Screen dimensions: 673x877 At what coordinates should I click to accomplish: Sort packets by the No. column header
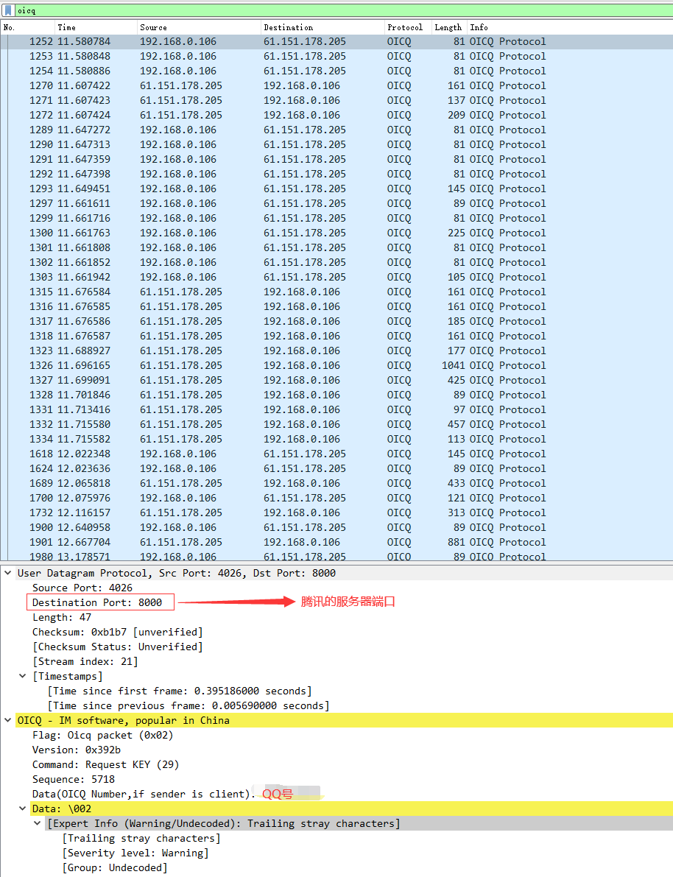tap(27, 27)
